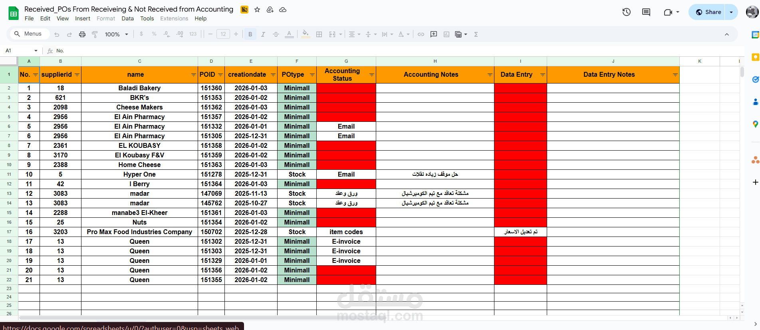The image size is (760, 330).
Task: Check the cloud document status icon
Action: pos(283,10)
